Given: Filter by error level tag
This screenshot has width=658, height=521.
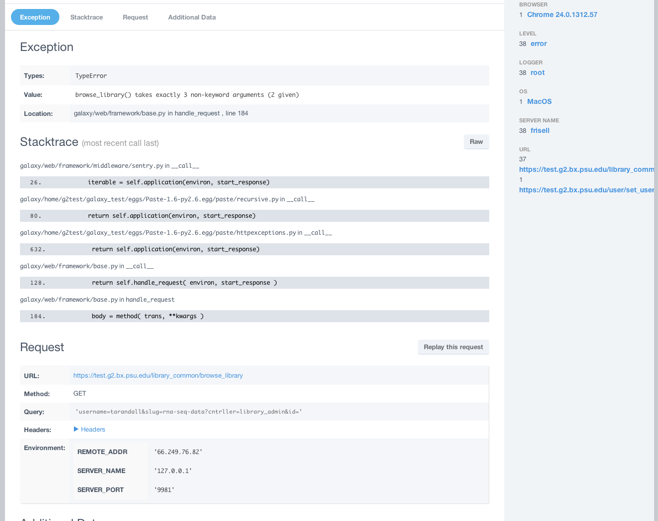Looking at the screenshot, I should [x=538, y=43].
